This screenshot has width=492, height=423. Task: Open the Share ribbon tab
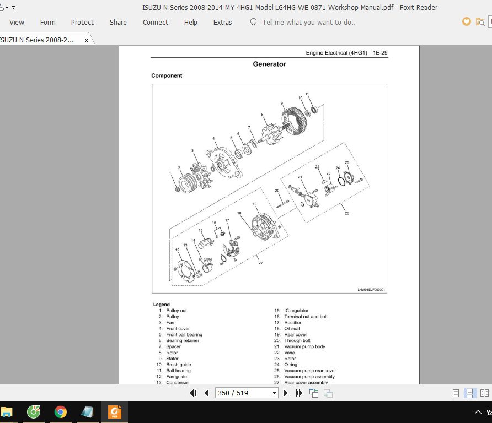coord(118,23)
